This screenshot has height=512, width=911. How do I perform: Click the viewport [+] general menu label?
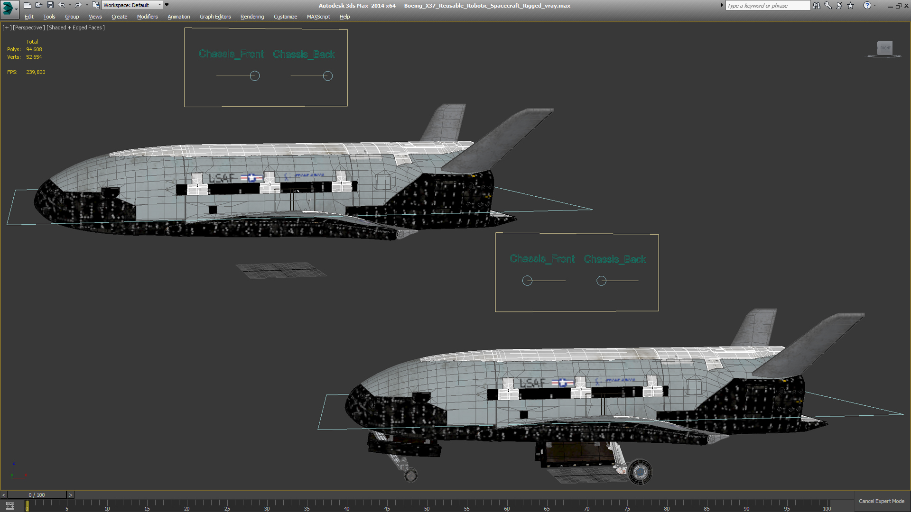(x=7, y=27)
